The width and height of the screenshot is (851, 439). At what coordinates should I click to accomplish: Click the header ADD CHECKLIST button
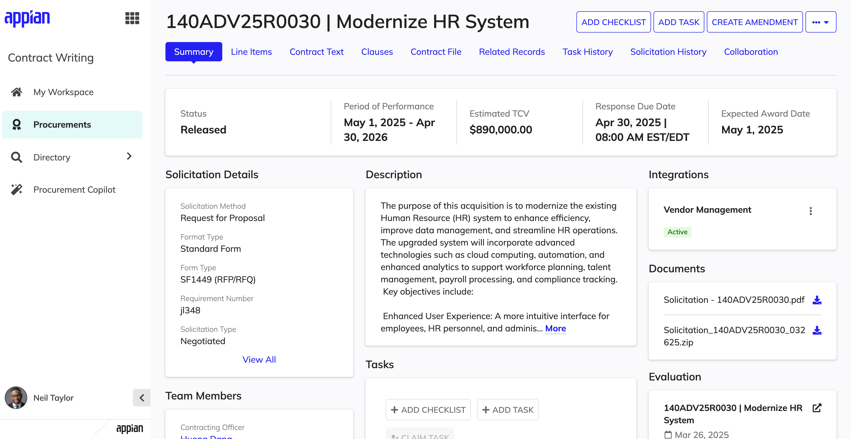[x=613, y=22]
